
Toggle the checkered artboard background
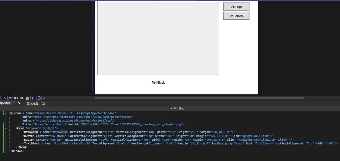27,98
